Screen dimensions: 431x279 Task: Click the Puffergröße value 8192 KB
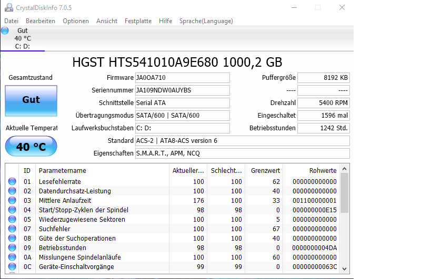[x=324, y=78]
